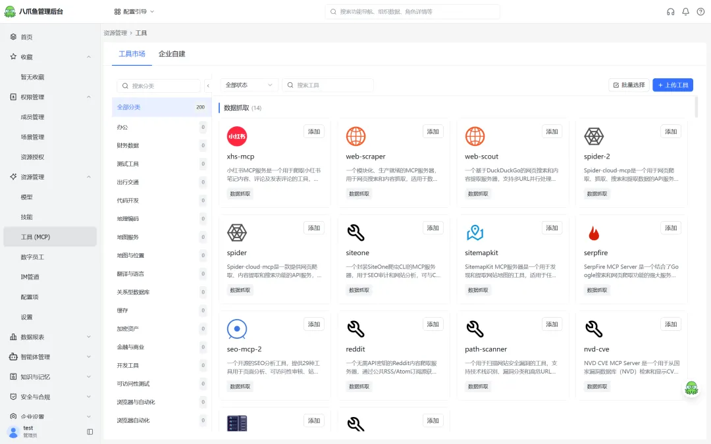This screenshot has width=711, height=444.
Task: Switch to the 企业自建 tab
Action: tap(172, 53)
